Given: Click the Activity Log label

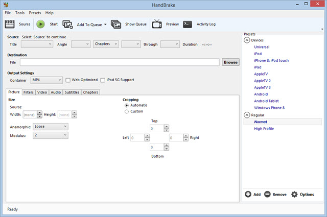Looking at the screenshot, I should click(206, 24).
